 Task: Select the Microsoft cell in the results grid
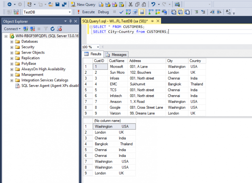coord(117,66)
